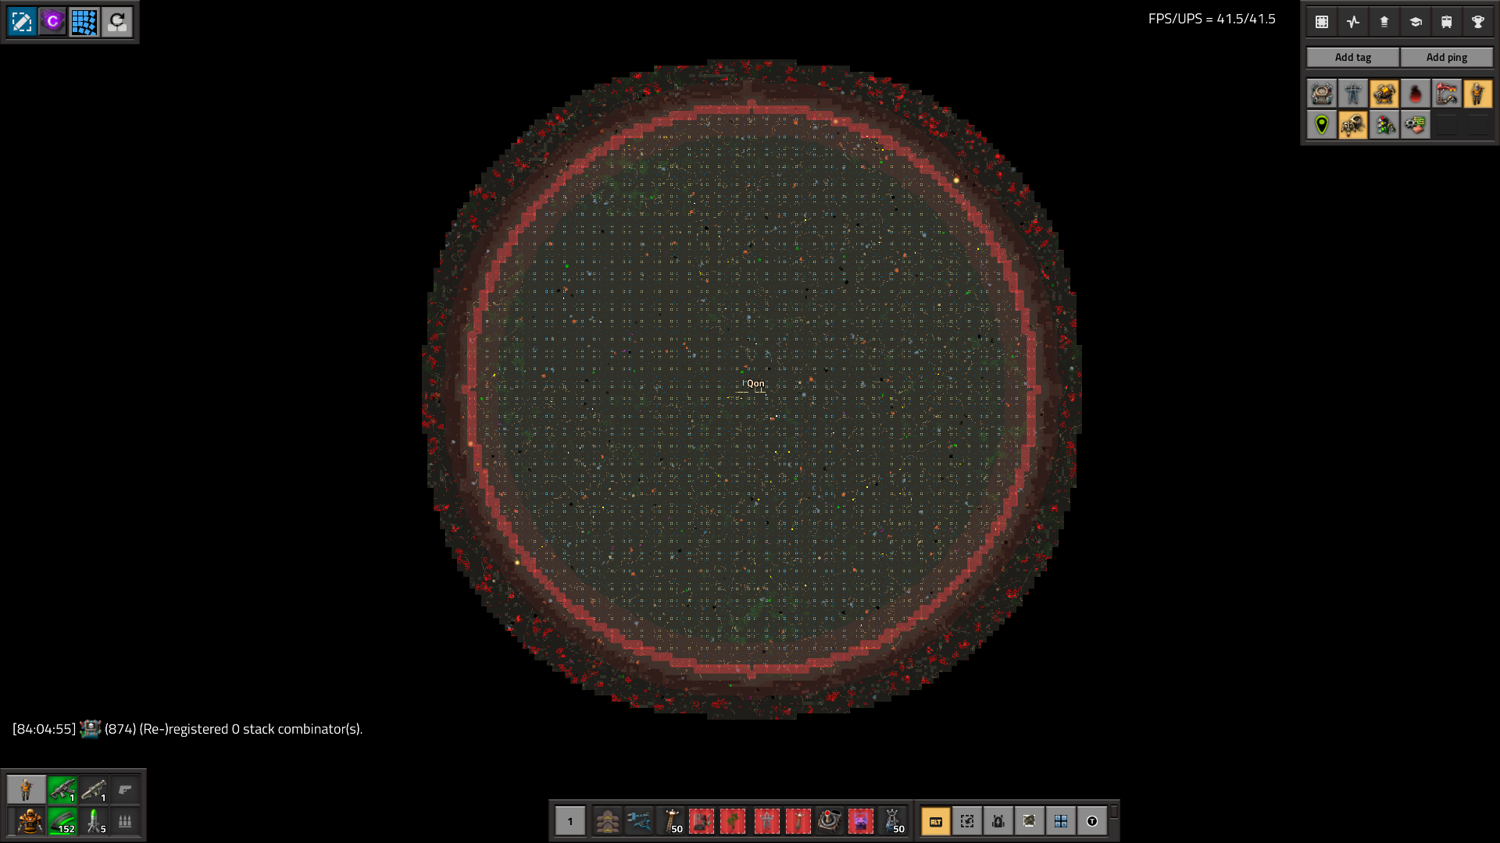Open the achievements trophy icon
The width and height of the screenshot is (1500, 843).
point(1477,22)
